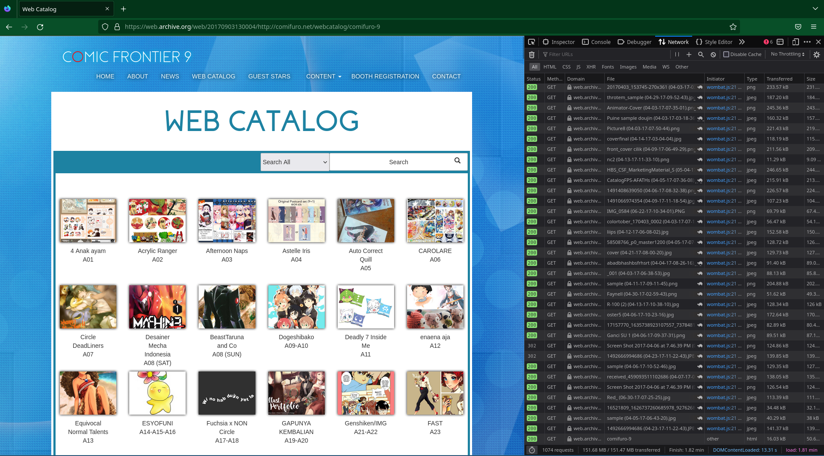Image resolution: width=824 pixels, height=456 pixels.
Task: Go to the BOOTH REGISTRATION page
Action: point(385,76)
